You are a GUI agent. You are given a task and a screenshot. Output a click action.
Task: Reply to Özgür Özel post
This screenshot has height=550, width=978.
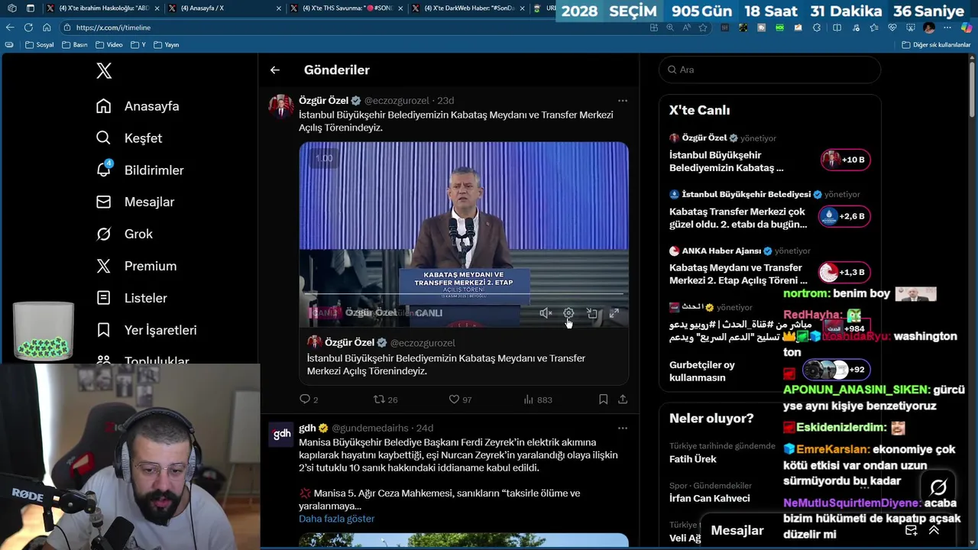tap(309, 400)
